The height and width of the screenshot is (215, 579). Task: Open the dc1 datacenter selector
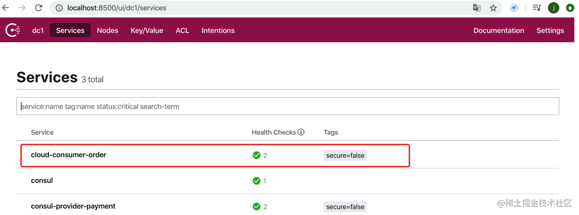coord(38,31)
